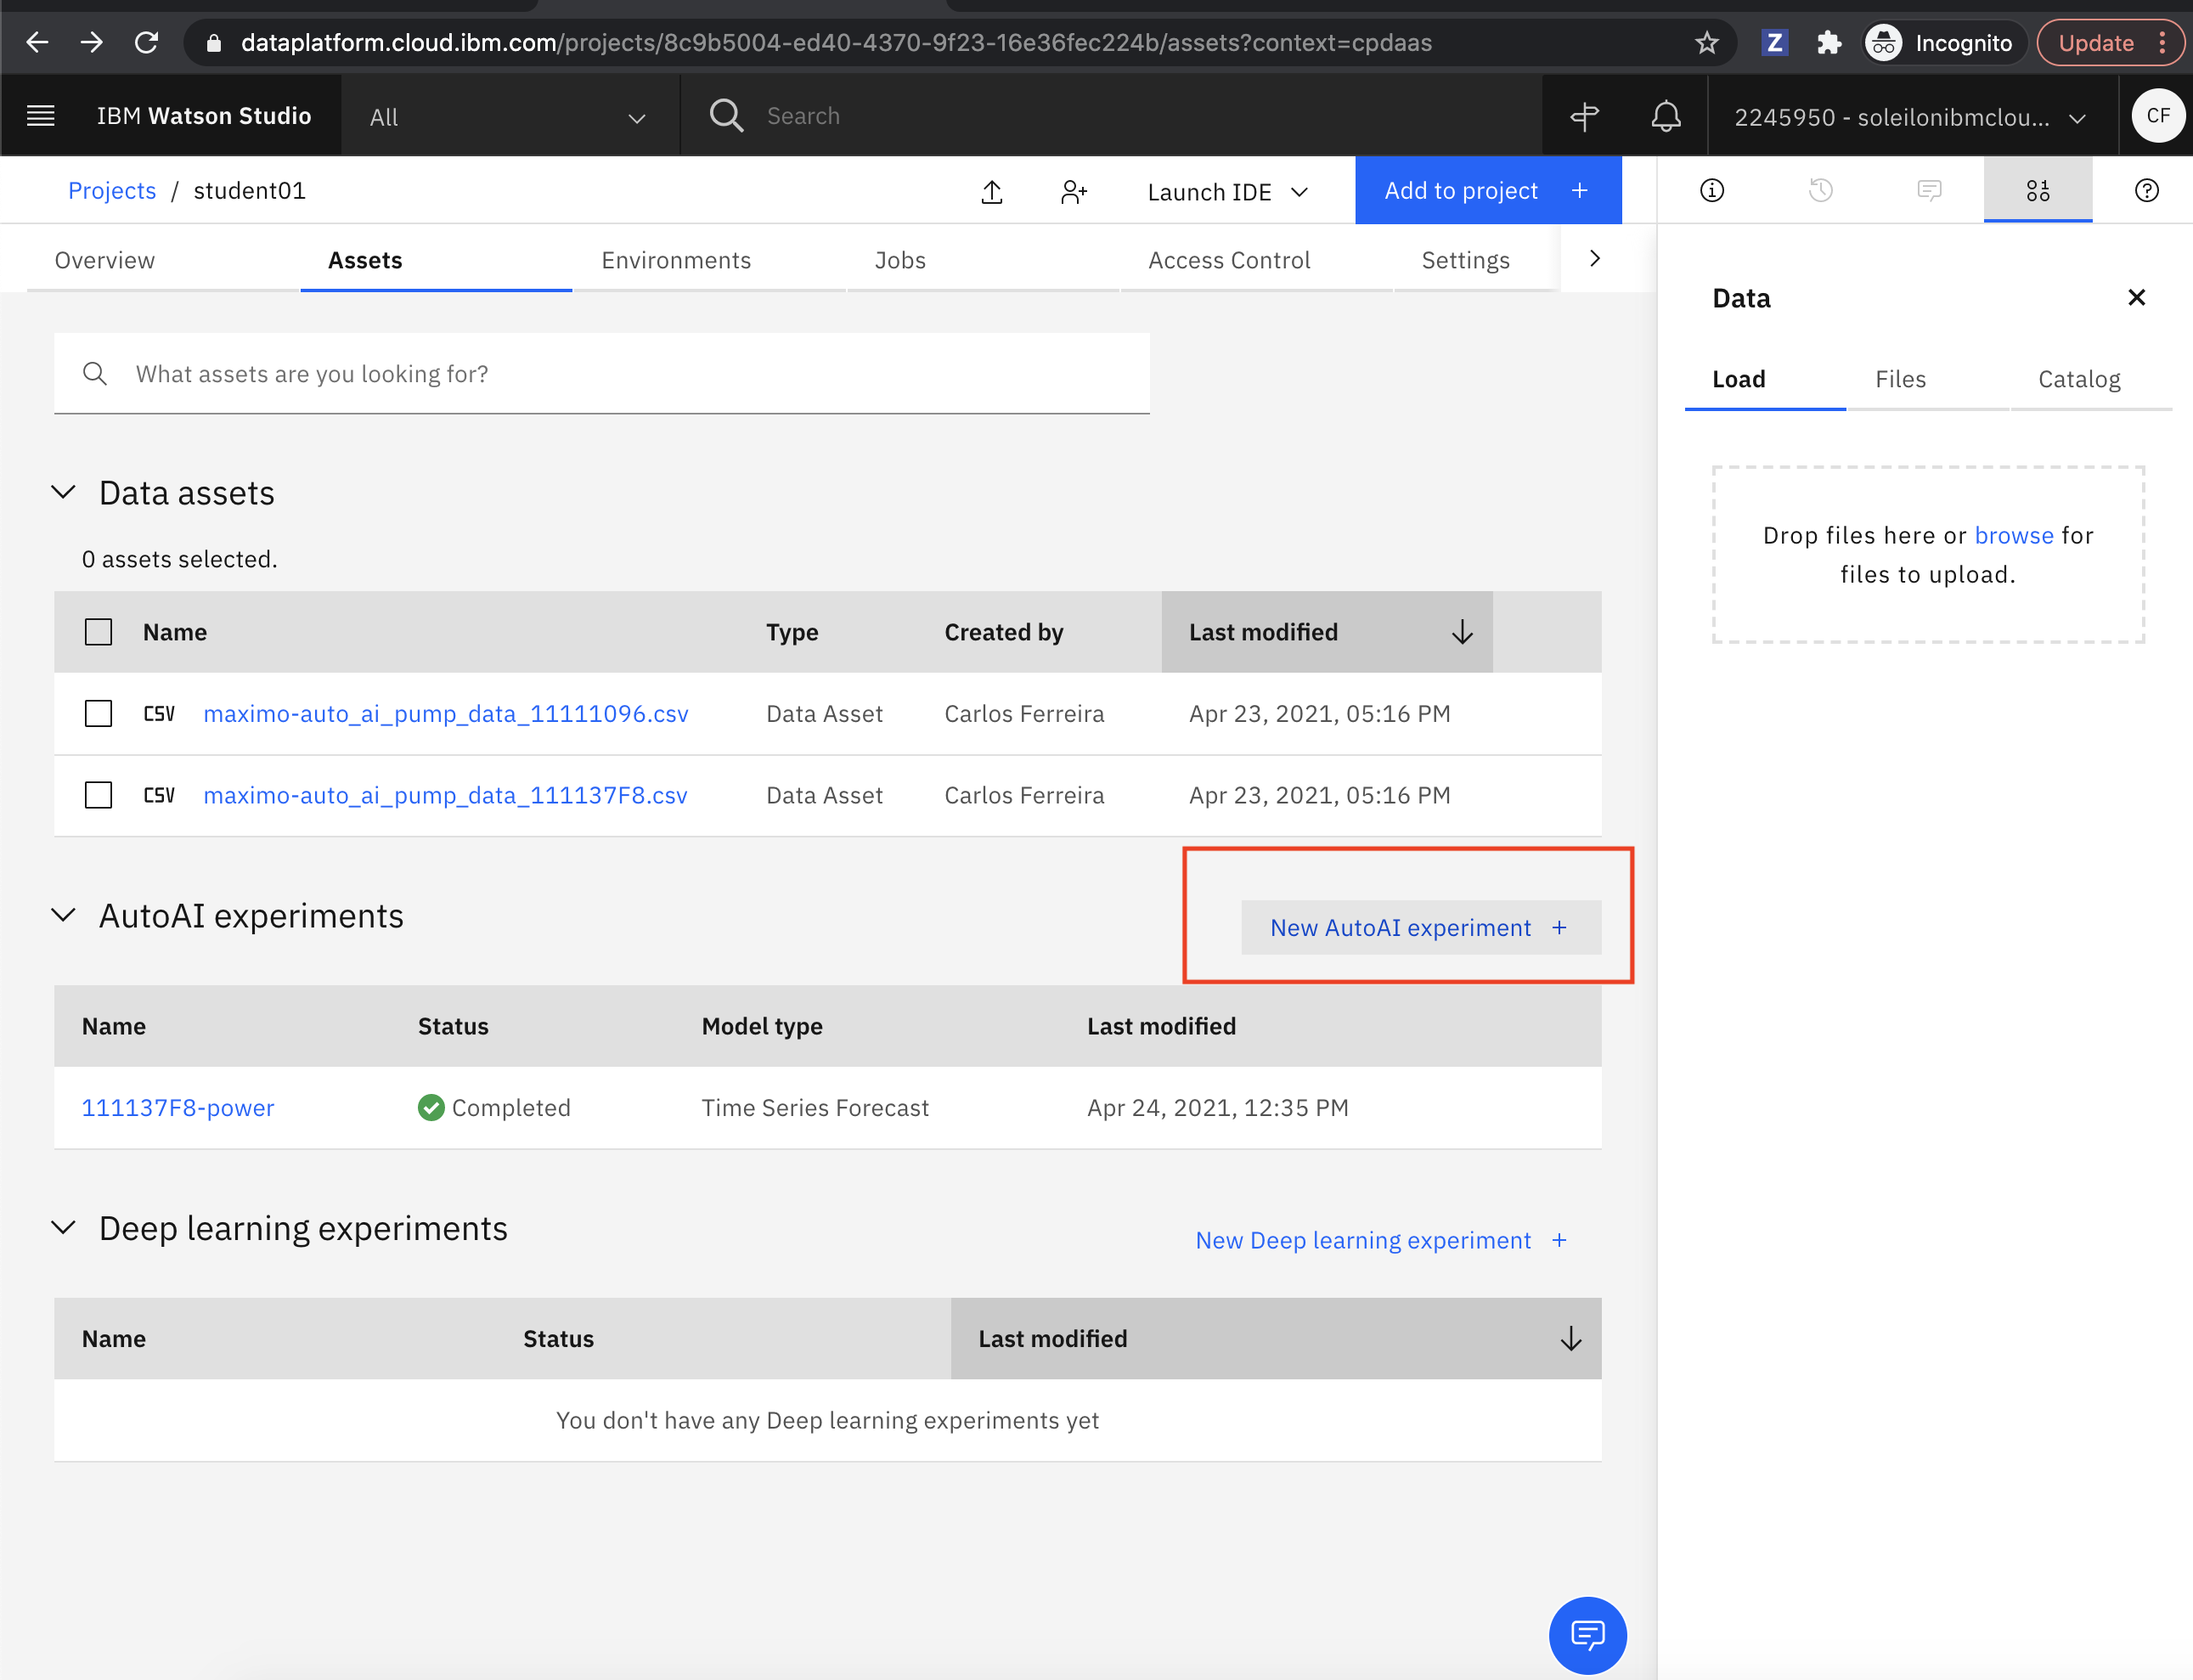Toggle the select-all assets checkbox
2193x1680 pixels.
pyautogui.click(x=97, y=632)
